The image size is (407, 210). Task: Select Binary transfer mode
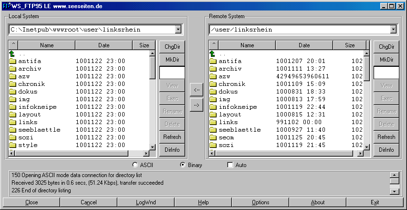pos(183,165)
